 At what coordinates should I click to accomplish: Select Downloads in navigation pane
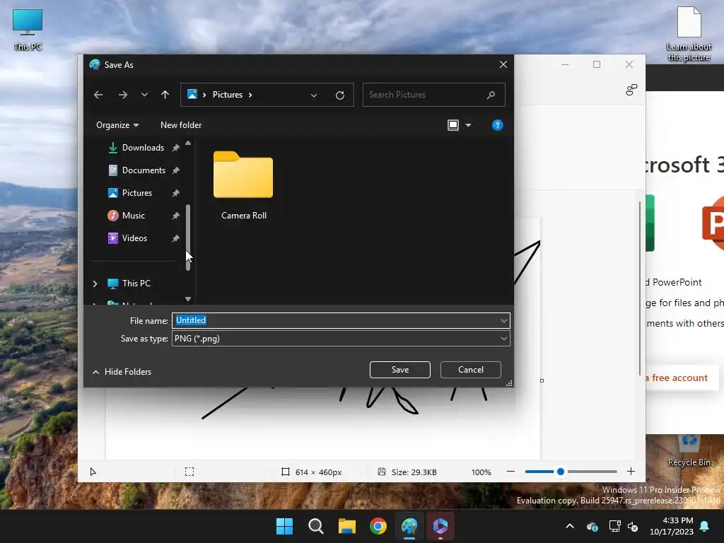pyautogui.click(x=143, y=148)
